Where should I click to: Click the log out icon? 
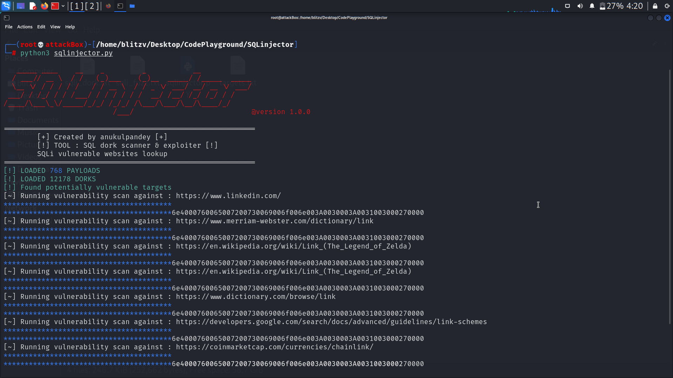point(667,6)
